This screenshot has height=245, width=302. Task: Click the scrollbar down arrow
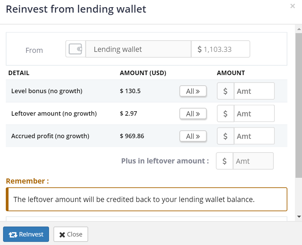pyautogui.click(x=299, y=217)
